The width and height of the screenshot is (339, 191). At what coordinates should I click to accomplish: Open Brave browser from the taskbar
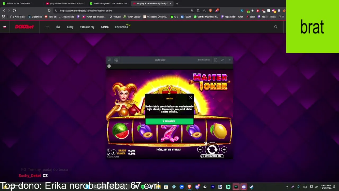[x=189, y=187]
